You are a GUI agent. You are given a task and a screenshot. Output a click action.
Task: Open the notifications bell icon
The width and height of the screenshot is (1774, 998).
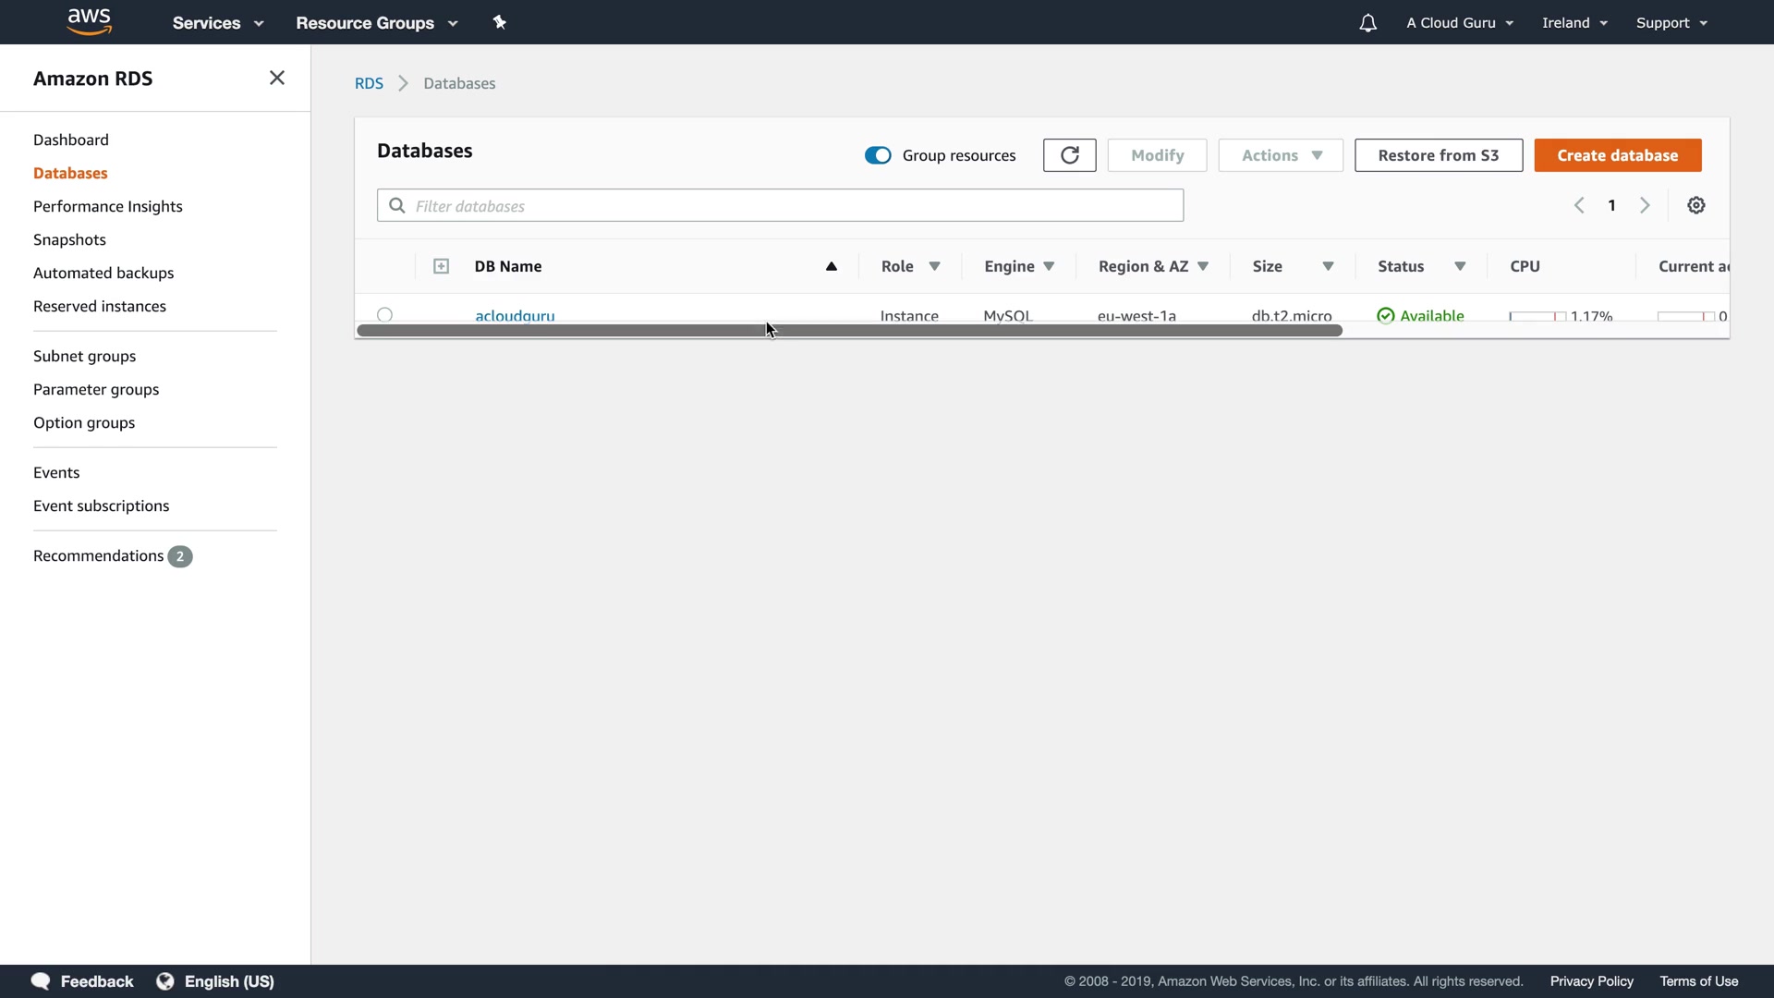tap(1367, 23)
